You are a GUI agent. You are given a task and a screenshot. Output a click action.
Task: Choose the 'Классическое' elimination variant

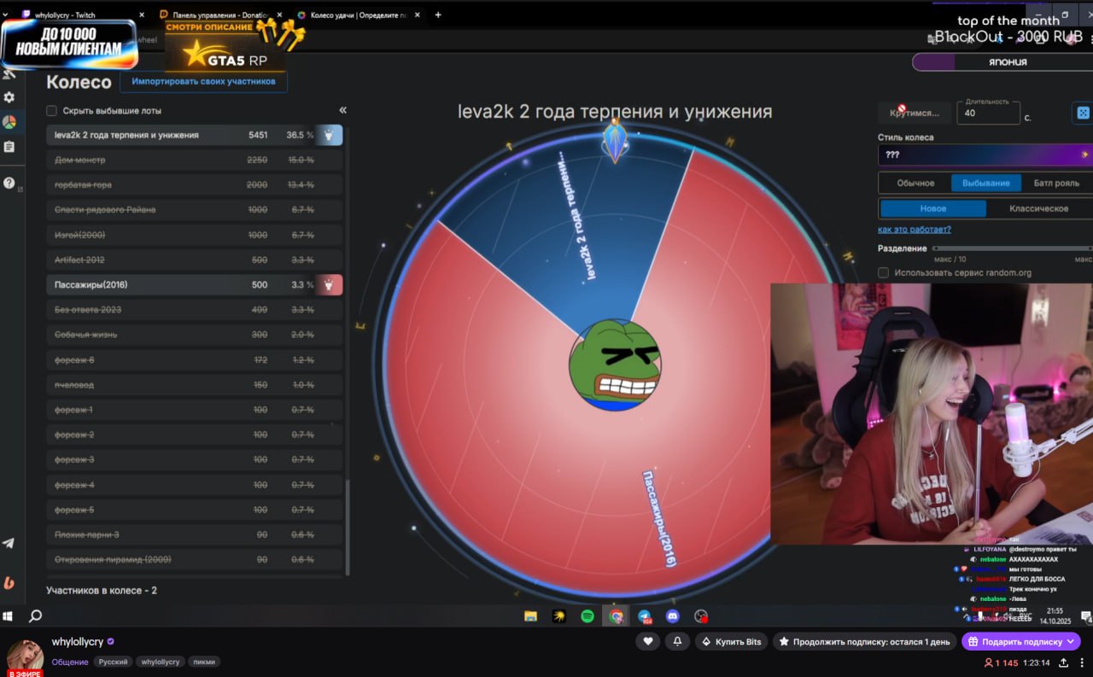pos(1038,208)
